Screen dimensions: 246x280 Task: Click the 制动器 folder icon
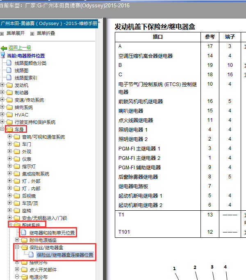9,93
